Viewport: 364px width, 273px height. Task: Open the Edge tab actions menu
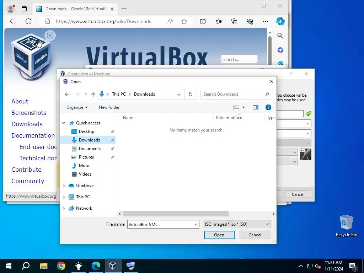[24, 9]
